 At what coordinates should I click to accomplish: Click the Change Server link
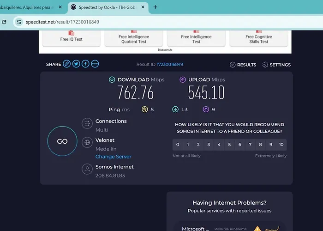[x=114, y=157]
